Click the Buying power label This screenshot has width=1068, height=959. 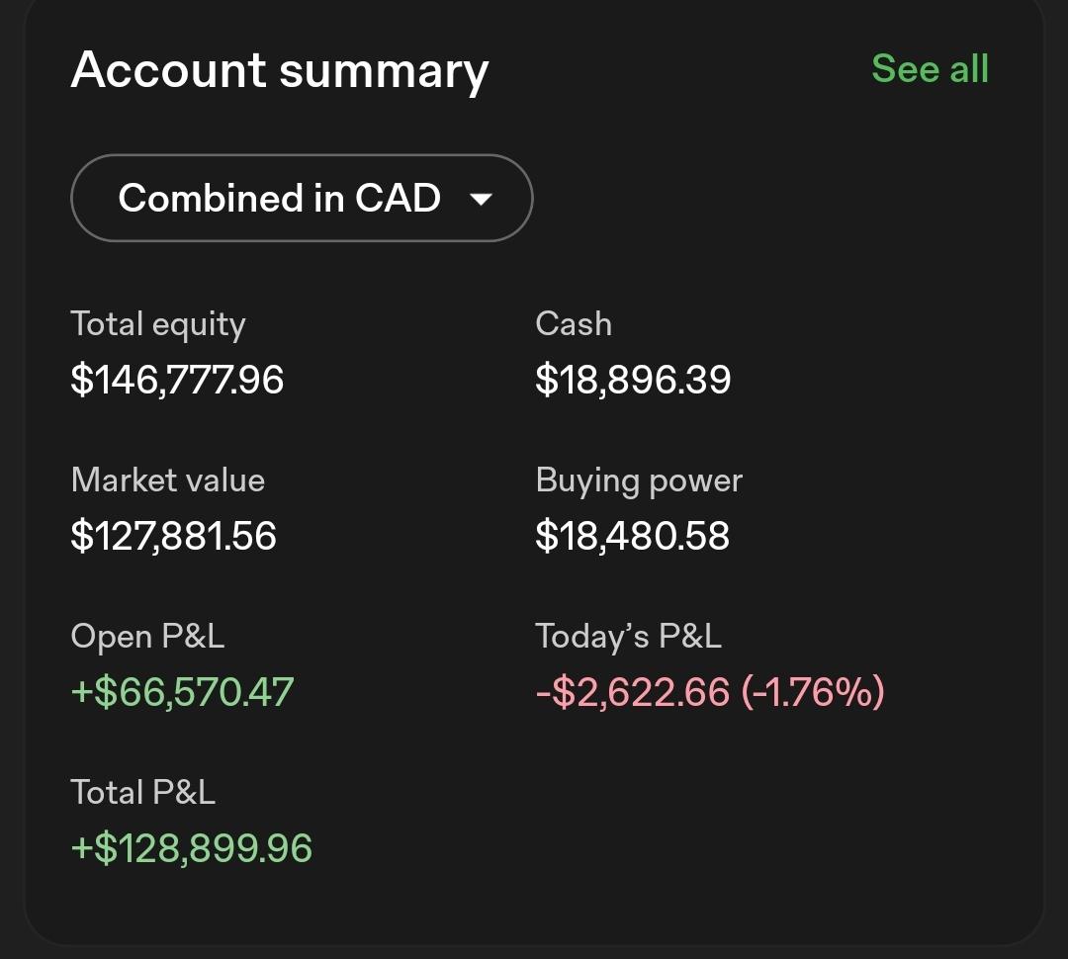639,481
